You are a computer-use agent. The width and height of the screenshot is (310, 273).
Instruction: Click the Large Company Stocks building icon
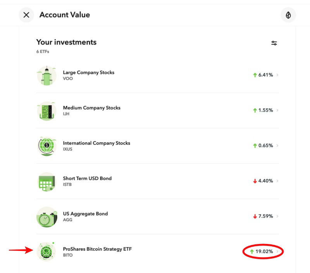46,75
